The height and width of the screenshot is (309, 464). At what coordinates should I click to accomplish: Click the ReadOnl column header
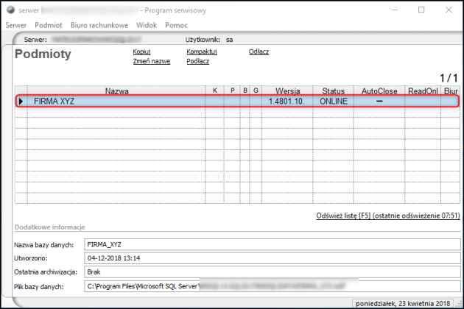pyautogui.click(x=423, y=90)
